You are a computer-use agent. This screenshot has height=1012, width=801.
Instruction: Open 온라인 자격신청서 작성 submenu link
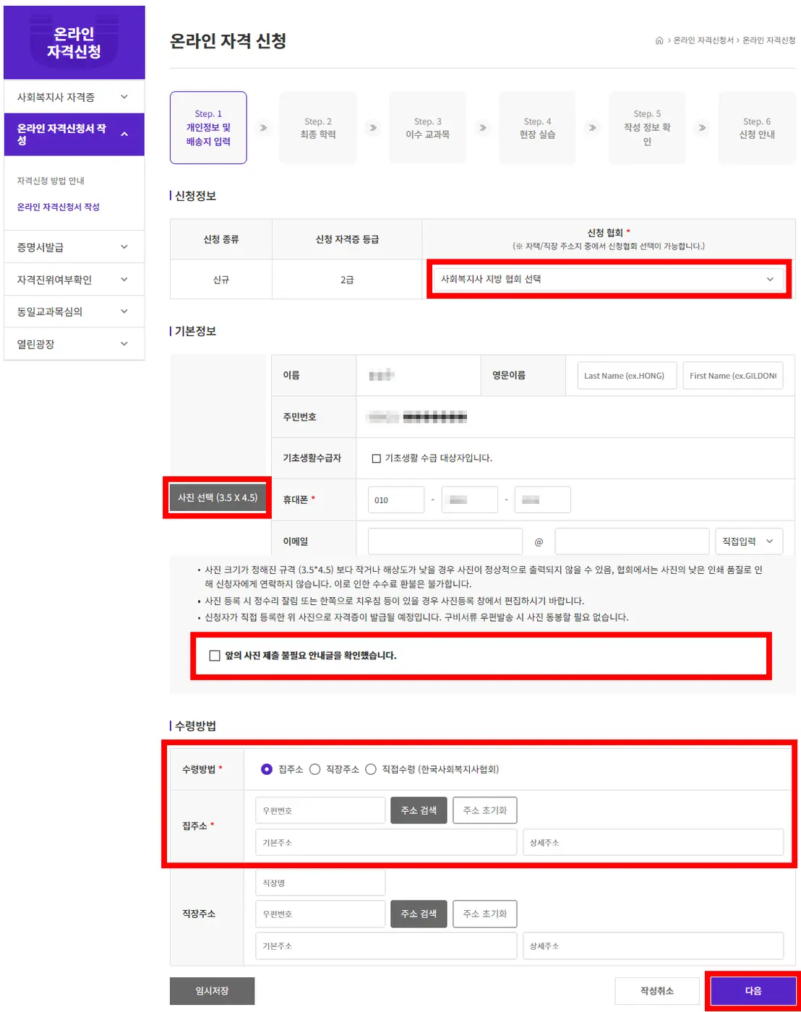pos(59,207)
